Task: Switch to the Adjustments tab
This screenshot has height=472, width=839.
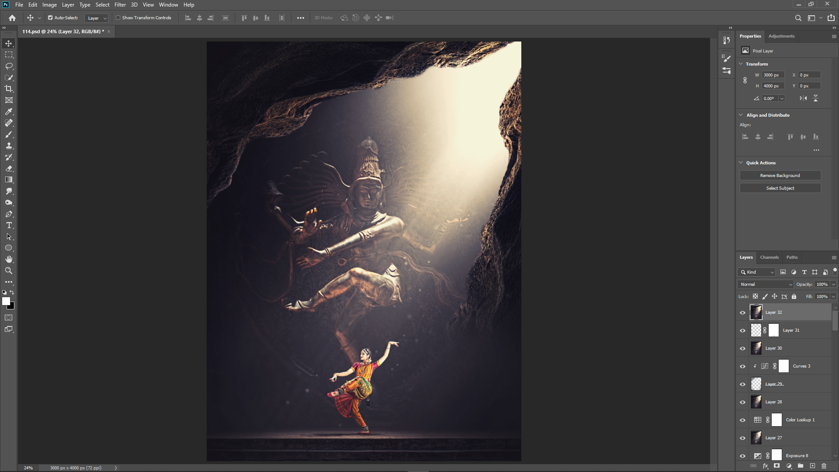Action: point(781,36)
